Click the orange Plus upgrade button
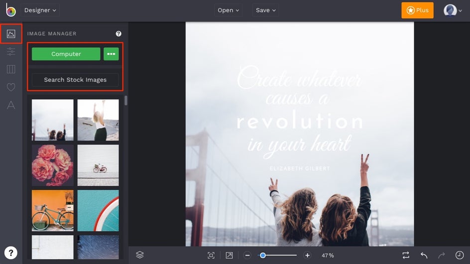This screenshot has height=264, width=470. [x=417, y=10]
